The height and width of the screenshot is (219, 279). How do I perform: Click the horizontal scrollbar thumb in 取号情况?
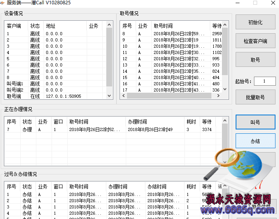pos(169,95)
